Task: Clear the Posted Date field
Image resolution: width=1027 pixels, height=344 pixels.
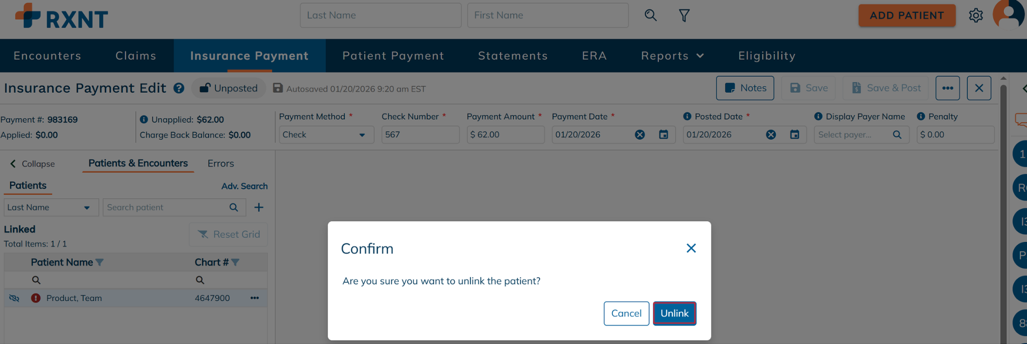Action: click(771, 135)
